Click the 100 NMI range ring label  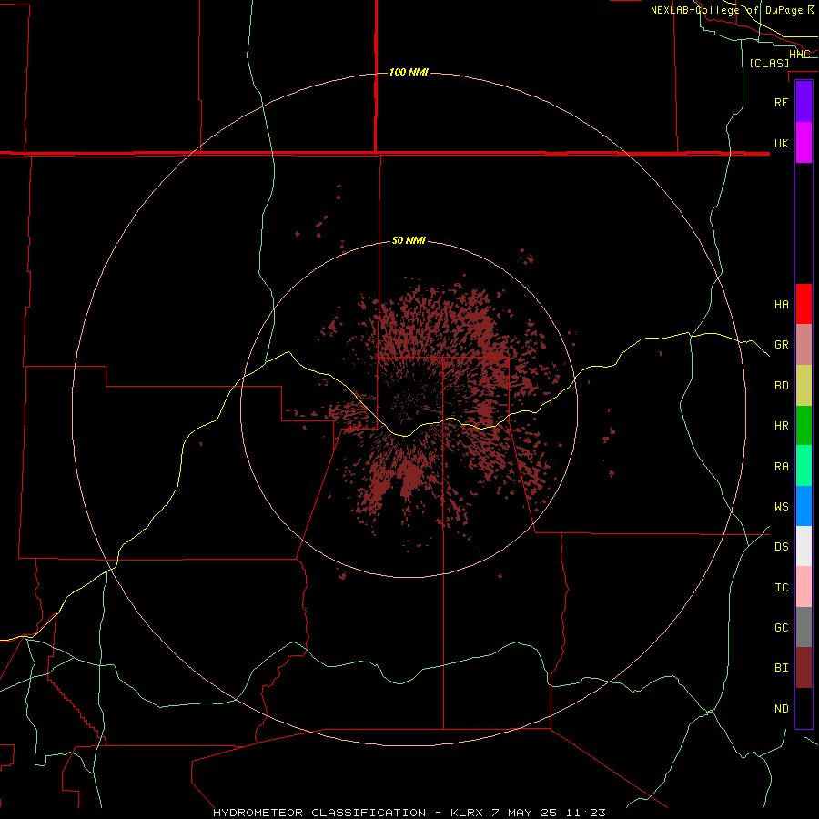coord(409,72)
